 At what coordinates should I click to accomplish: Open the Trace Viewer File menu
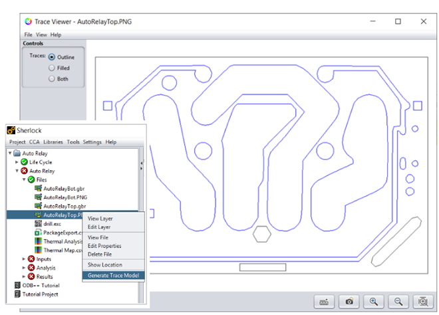pos(29,35)
